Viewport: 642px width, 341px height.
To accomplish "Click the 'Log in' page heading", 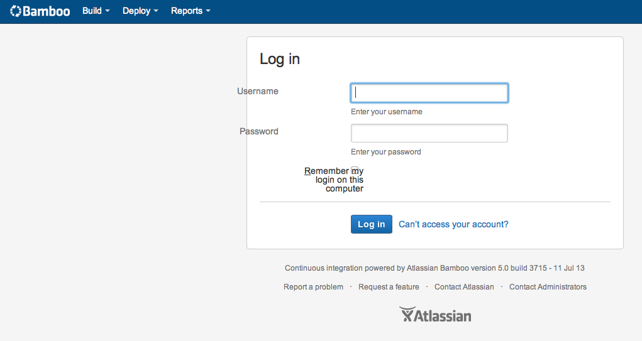I will click(280, 59).
